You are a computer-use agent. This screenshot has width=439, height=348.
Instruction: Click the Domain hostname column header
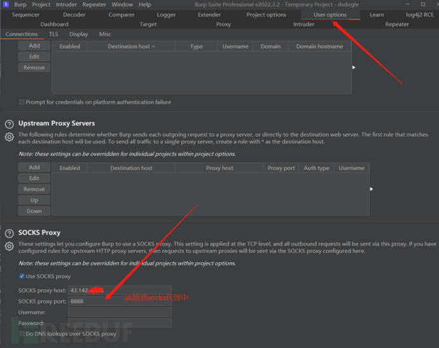tap(320, 46)
